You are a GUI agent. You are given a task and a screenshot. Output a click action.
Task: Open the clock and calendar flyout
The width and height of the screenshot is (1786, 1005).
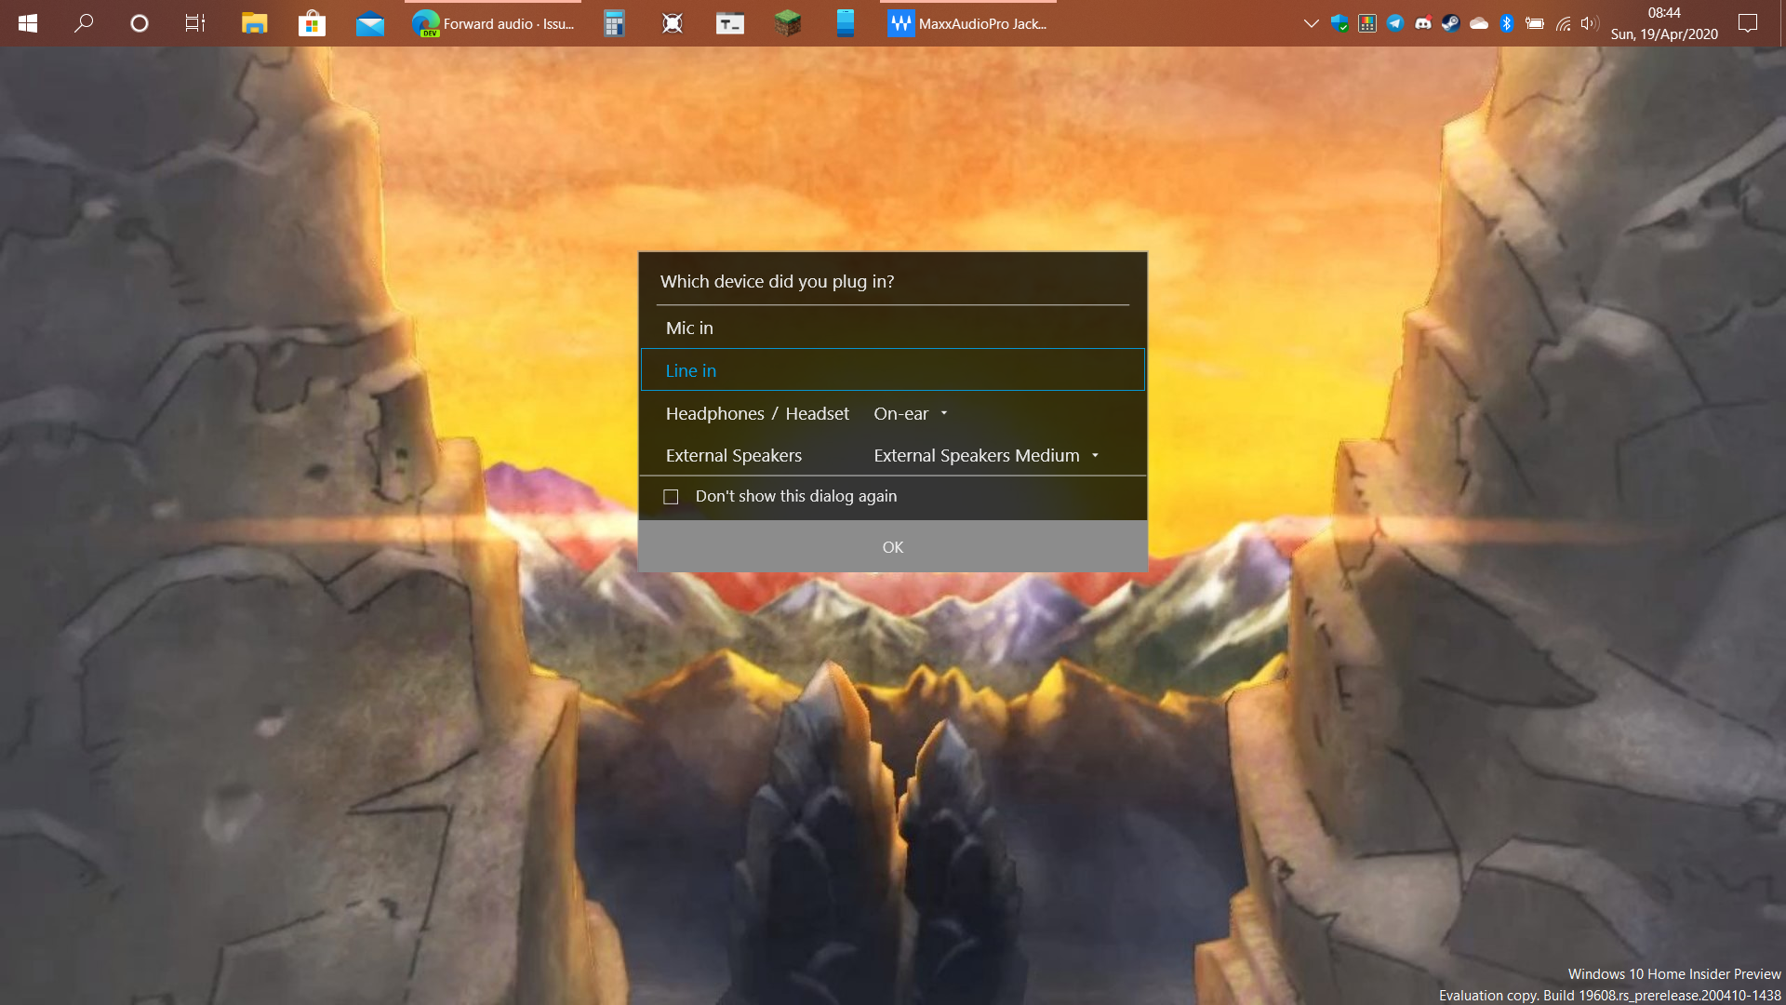(x=1664, y=23)
